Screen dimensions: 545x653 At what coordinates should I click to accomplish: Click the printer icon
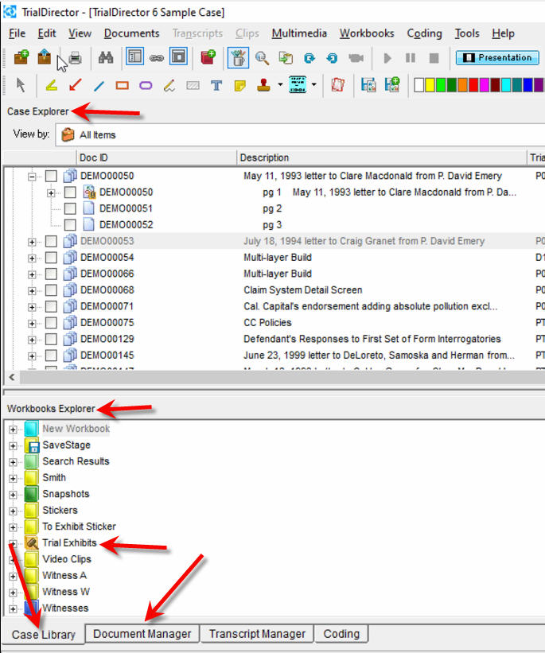pyautogui.click(x=75, y=58)
